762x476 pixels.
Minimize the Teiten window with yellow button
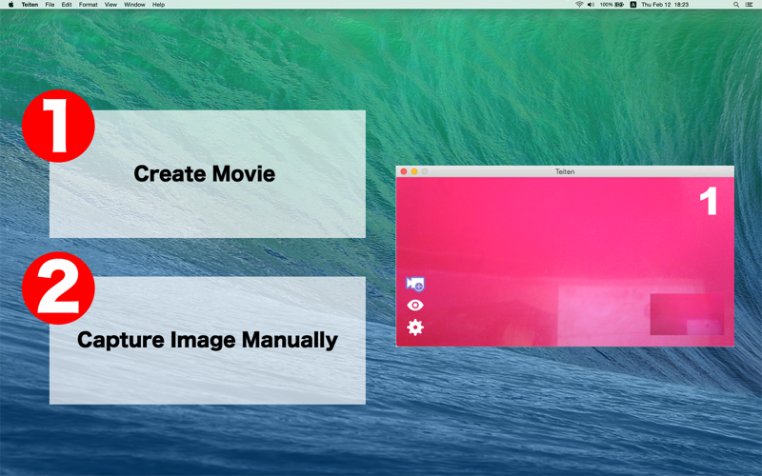[x=414, y=171]
